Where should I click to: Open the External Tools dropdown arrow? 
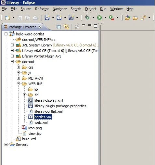pyautogui.click(x=117, y=18)
